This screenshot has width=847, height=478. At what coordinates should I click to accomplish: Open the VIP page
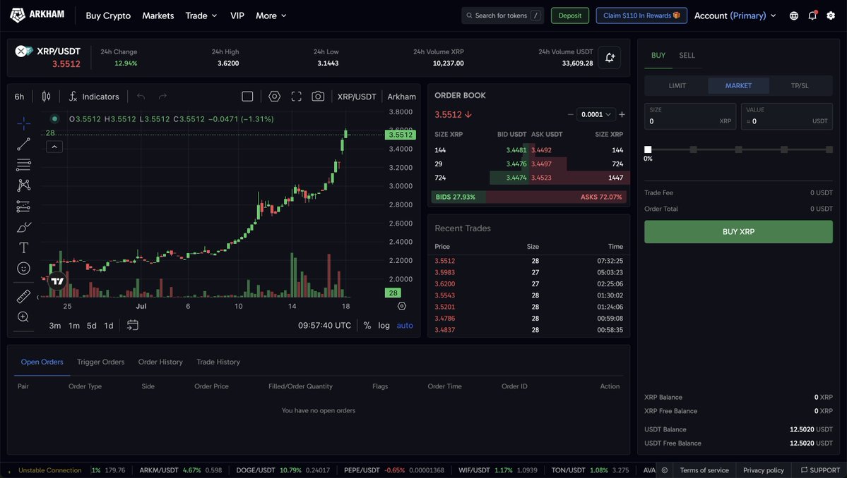[x=237, y=16]
